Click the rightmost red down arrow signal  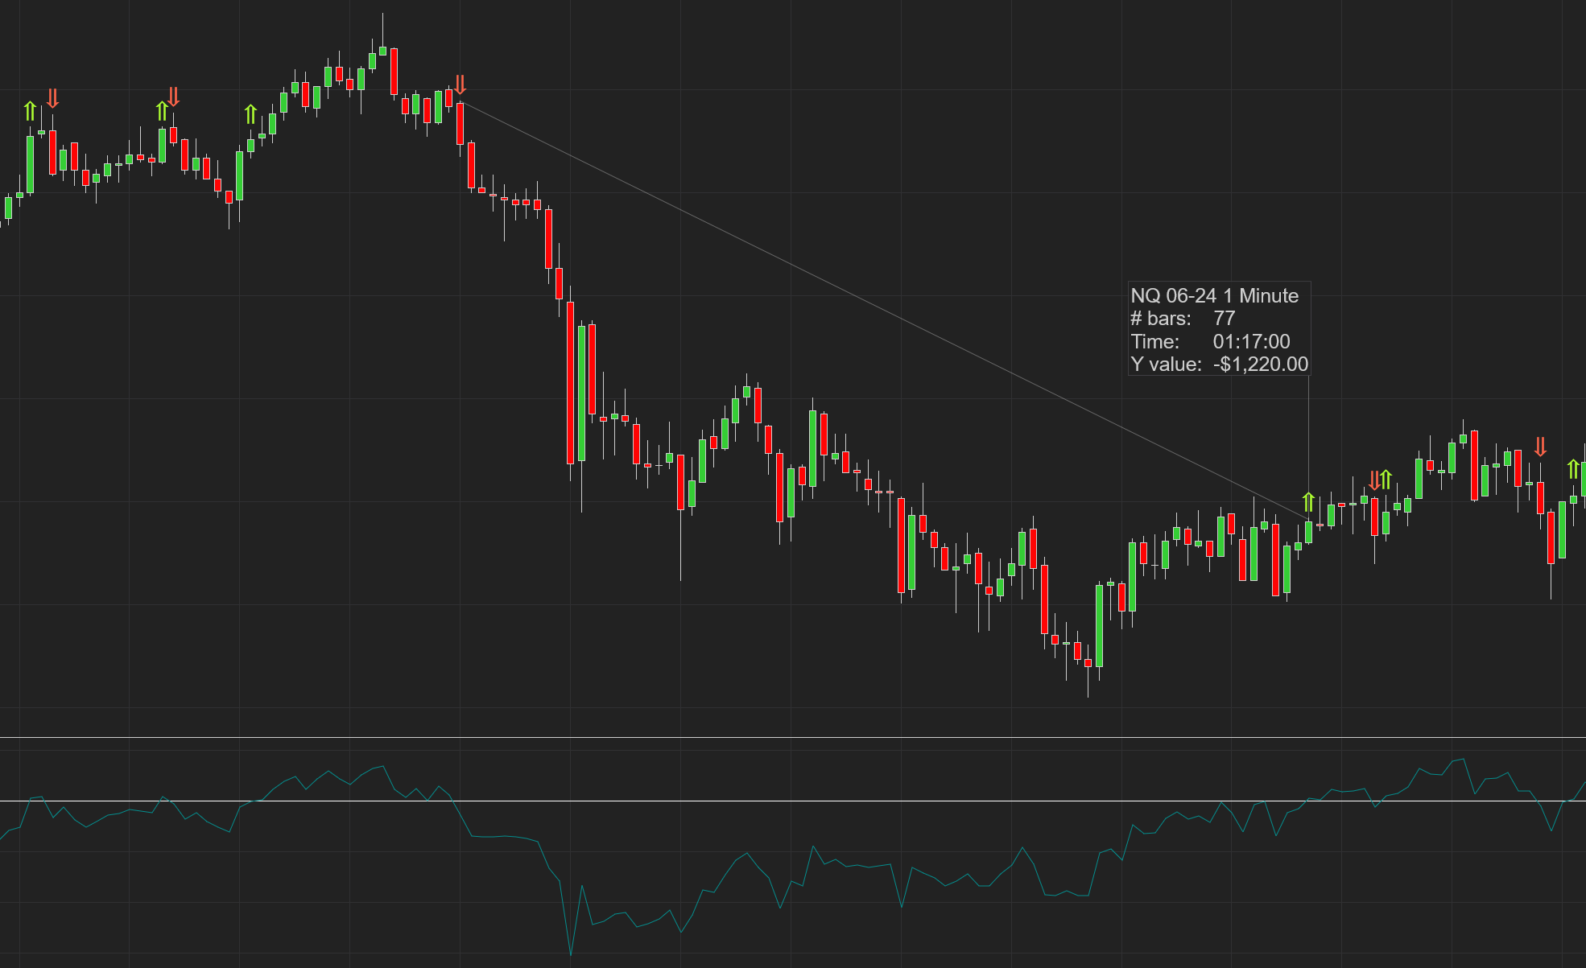tap(1540, 447)
